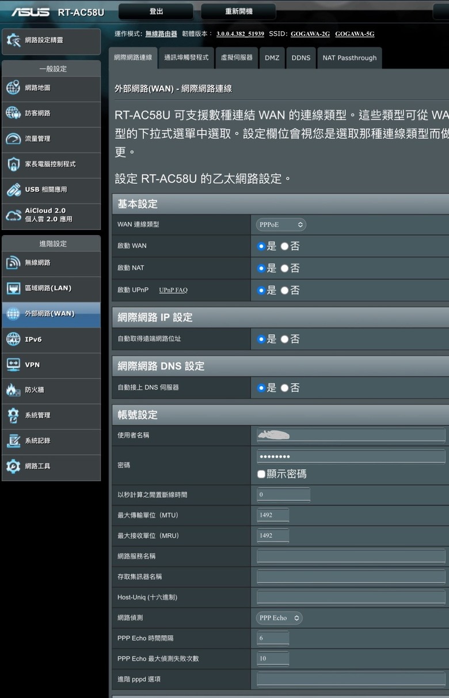The height and width of the screenshot is (698, 449).
Task: Click the 家長電腦控制程式 lock icon
Action: pos(13,164)
